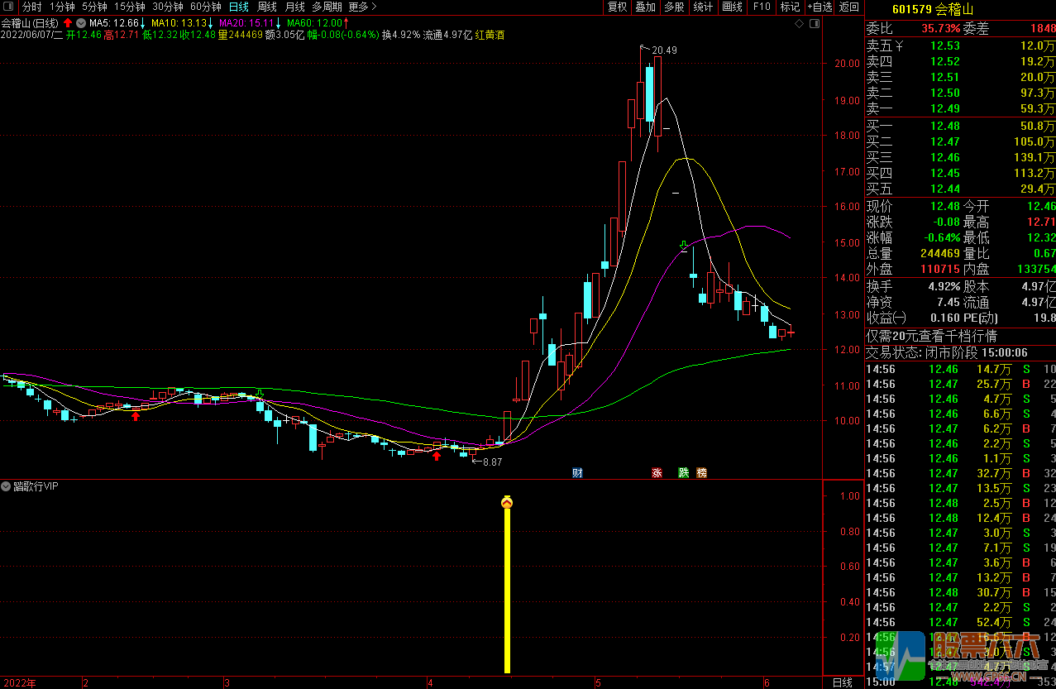The height and width of the screenshot is (689, 1056).
Task: Click the 卖一 price 12.49 row
Action: [x=960, y=108]
